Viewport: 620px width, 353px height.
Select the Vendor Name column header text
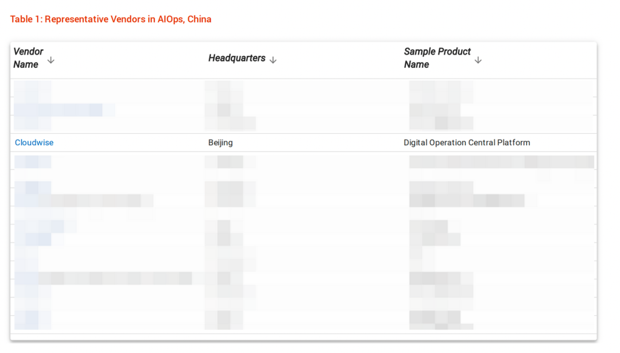[28, 58]
